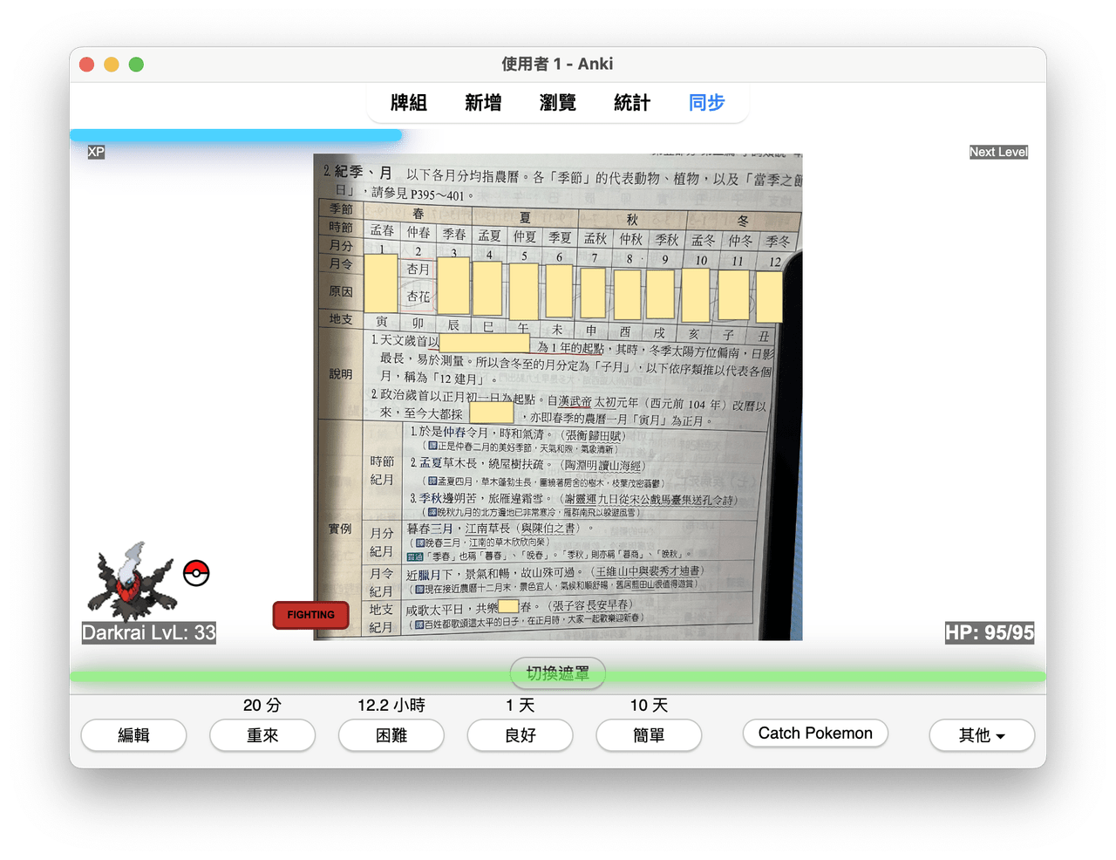Open the 牌組 decks tab

click(409, 103)
